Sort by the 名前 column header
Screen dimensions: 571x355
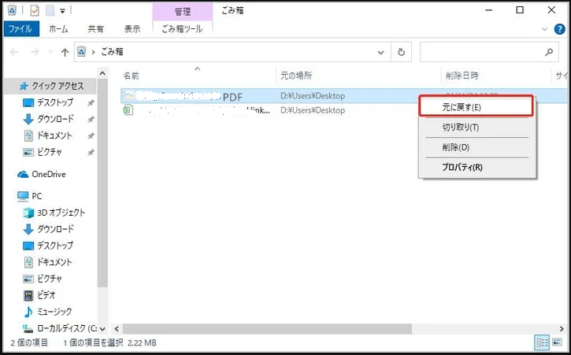131,76
